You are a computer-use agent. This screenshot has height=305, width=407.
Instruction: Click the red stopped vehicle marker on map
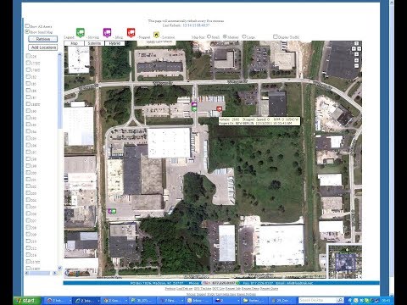pos(220,108)
